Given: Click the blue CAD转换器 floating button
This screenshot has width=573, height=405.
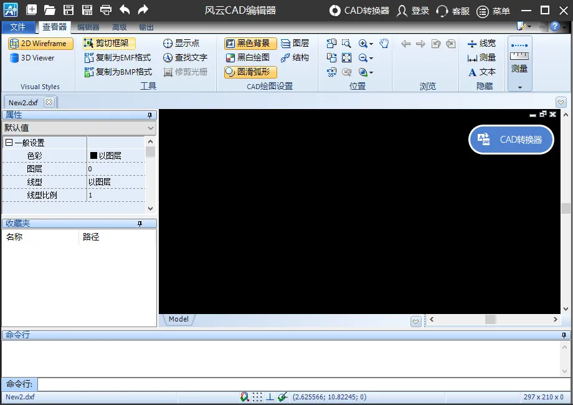Looking at the screenshot, I should (511, 140).
